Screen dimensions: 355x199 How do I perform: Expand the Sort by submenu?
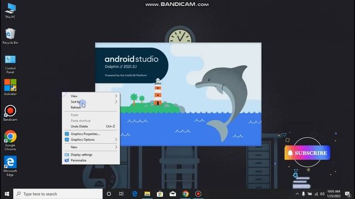point(91,102)
